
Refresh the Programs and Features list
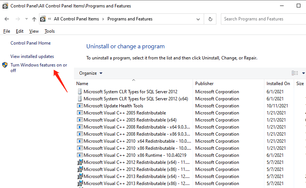(210, 19)
